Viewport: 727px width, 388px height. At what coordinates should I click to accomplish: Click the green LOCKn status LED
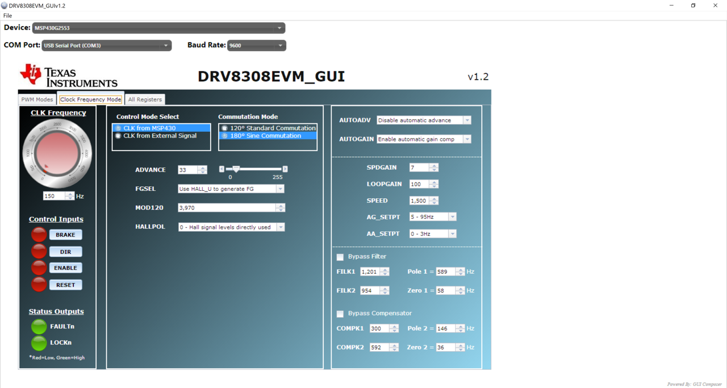[x=39, y=343]
